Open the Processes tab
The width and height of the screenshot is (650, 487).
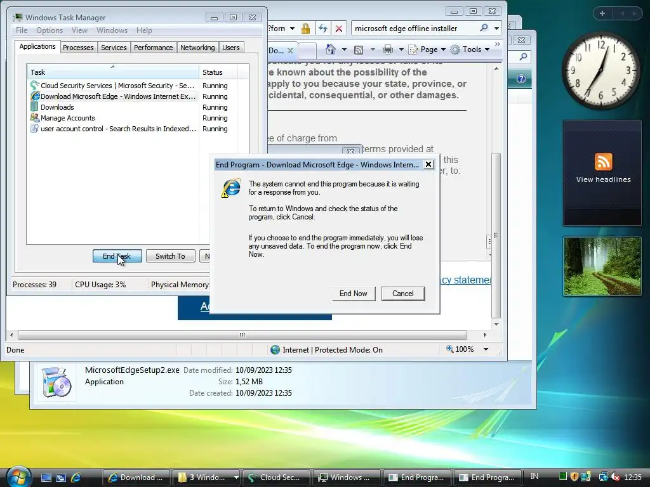(x=78, y=47)
